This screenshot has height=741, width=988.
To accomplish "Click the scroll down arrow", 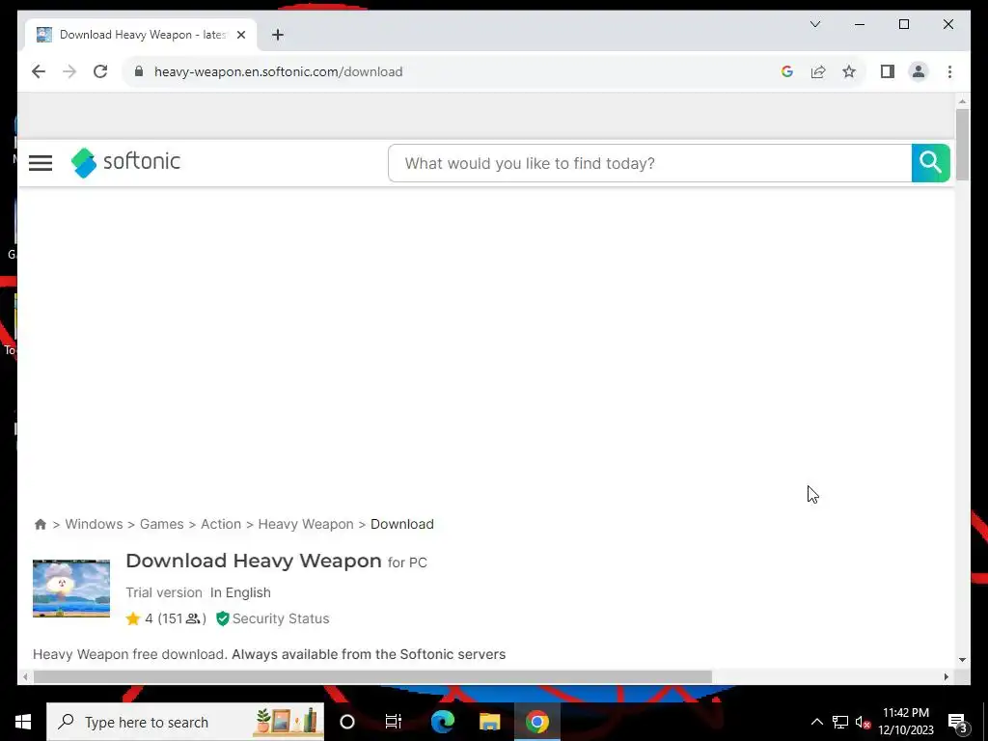I will (x=962, y=660).
